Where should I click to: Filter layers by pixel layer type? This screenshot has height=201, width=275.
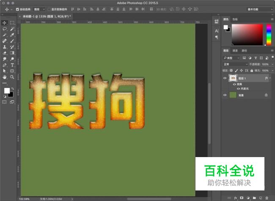click(x=244, y=58)
